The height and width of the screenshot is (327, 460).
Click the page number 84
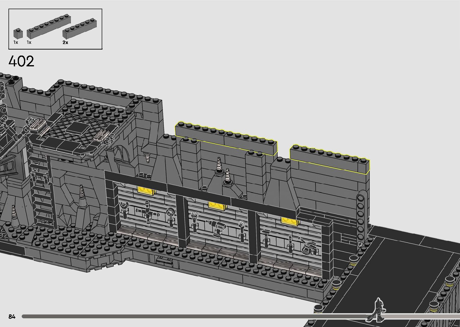pos(12,316)
